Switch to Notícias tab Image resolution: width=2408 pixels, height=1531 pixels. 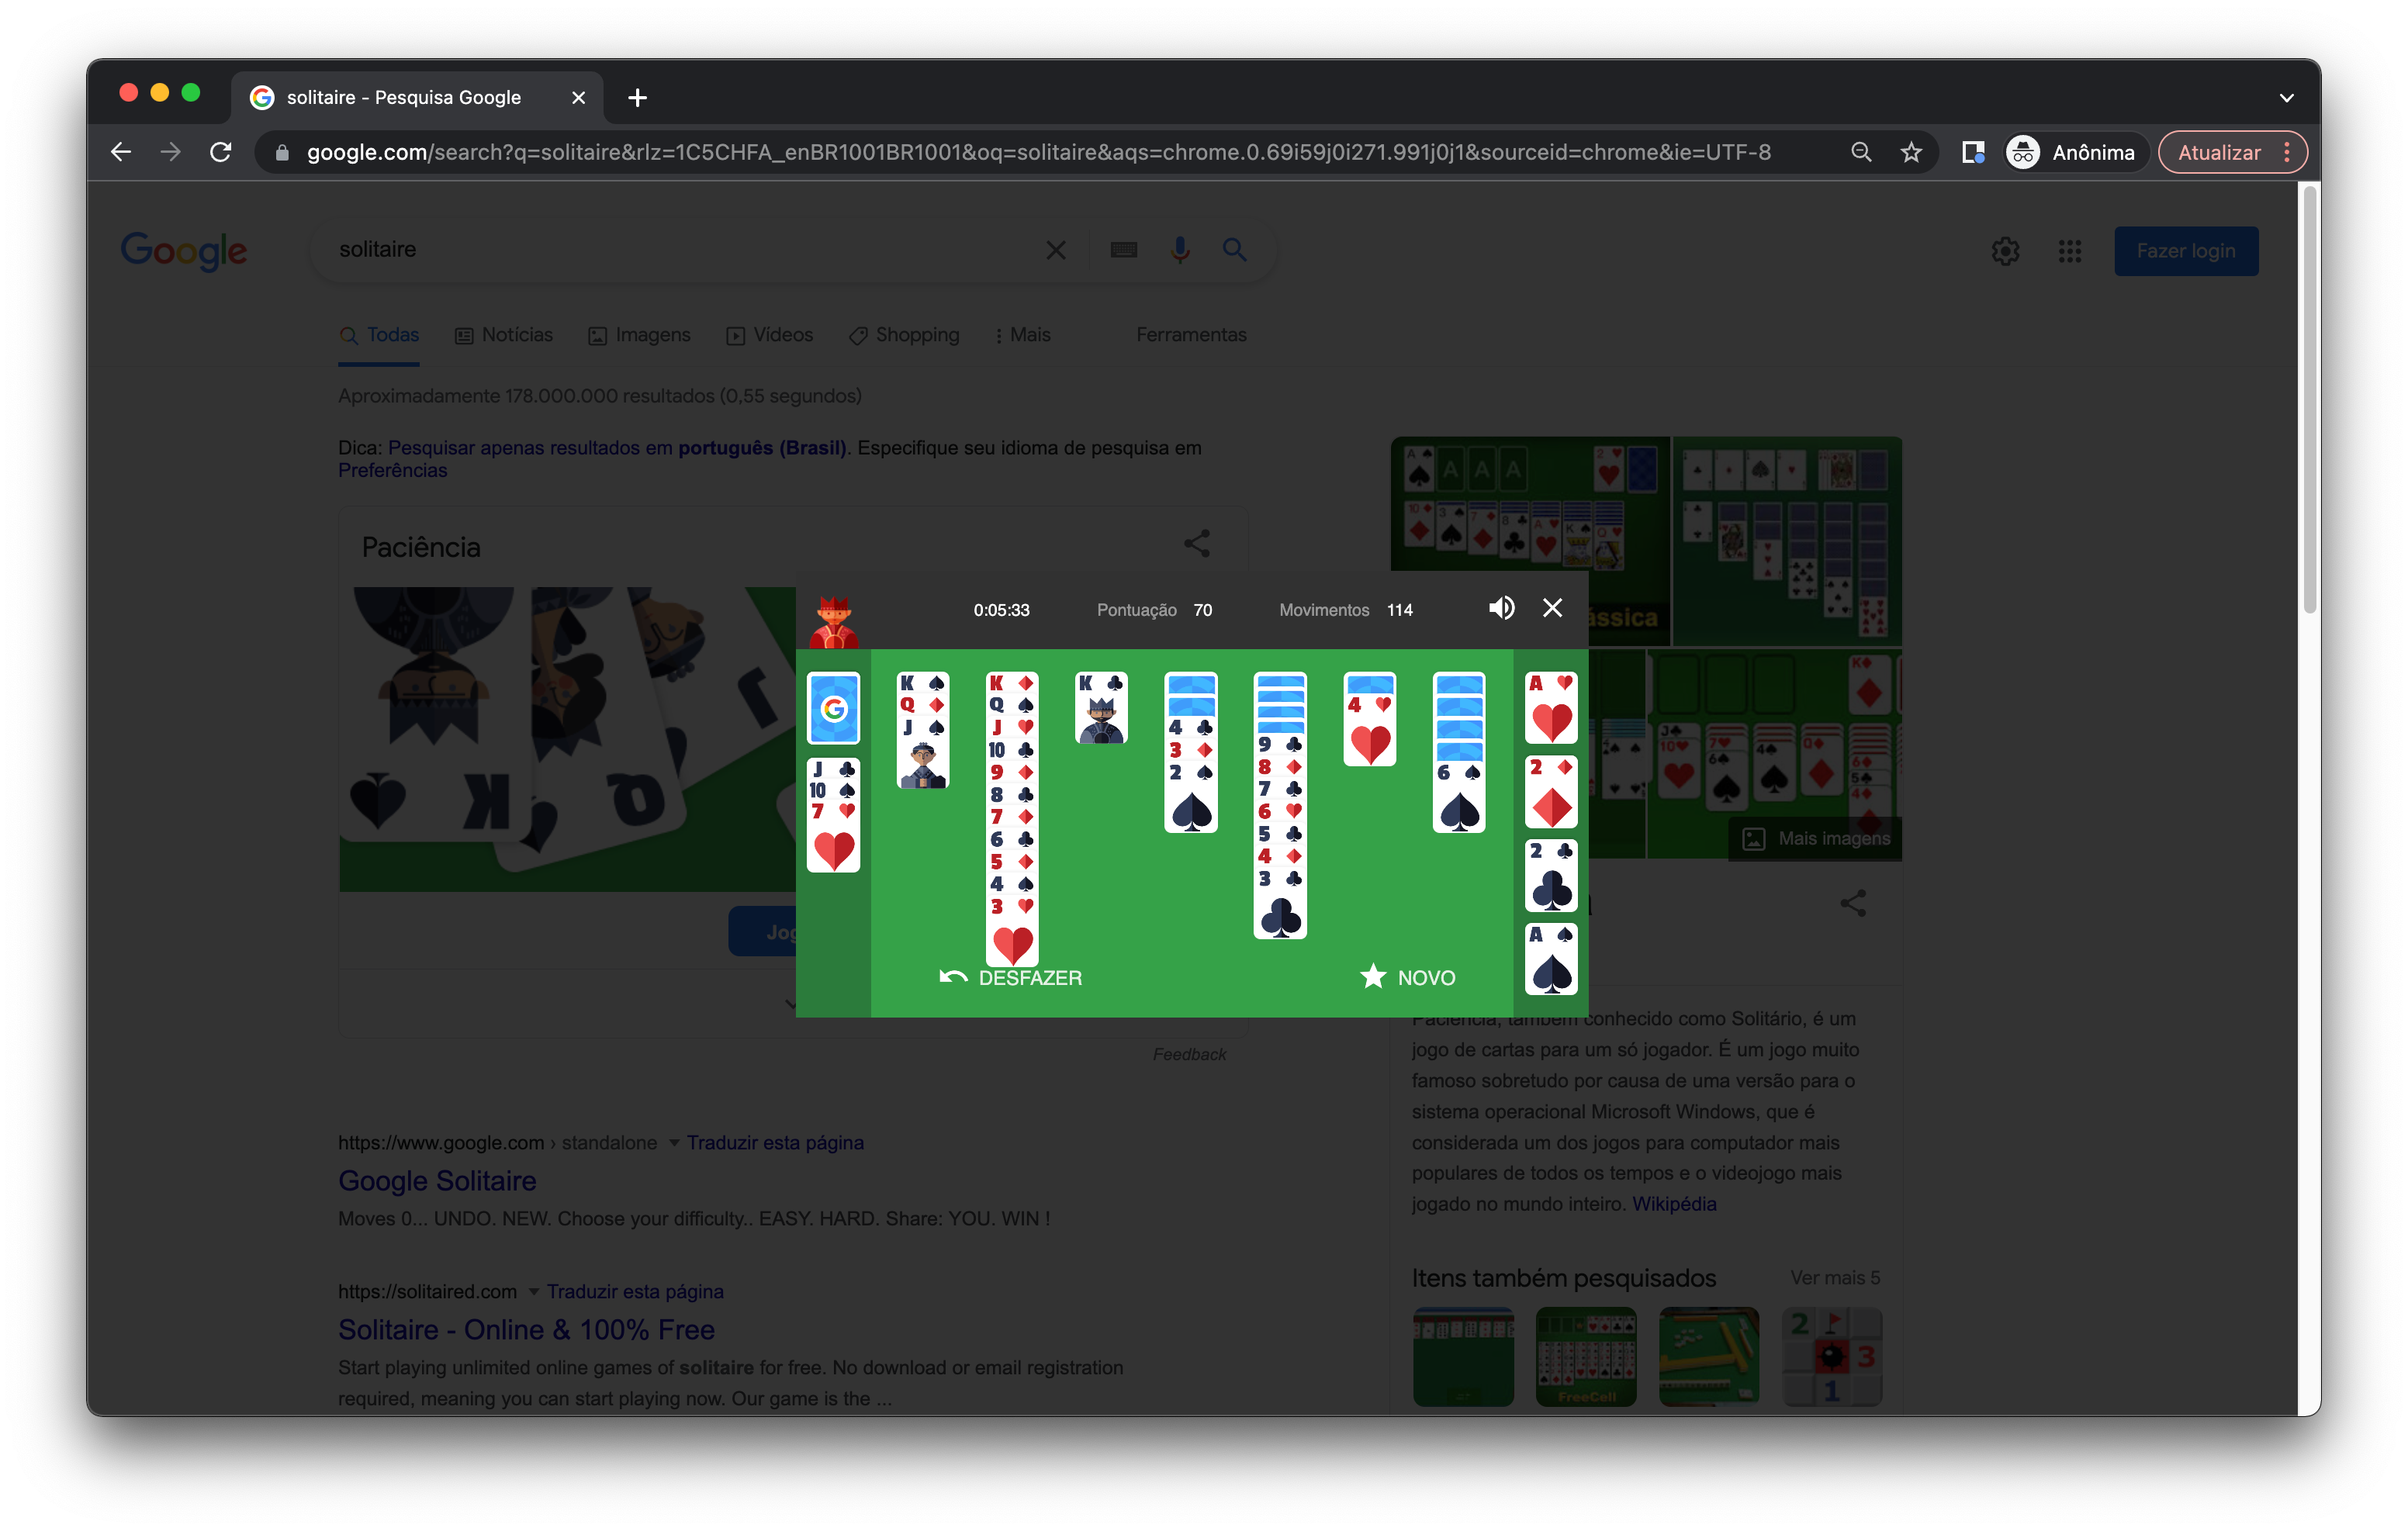click(x=504, y=335)
